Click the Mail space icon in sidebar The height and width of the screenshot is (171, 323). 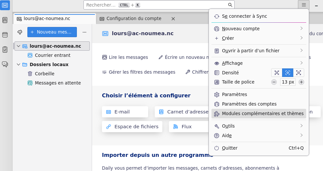tap(5, 5)
